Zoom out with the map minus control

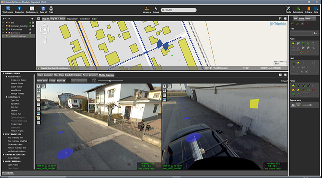(45, 42)
